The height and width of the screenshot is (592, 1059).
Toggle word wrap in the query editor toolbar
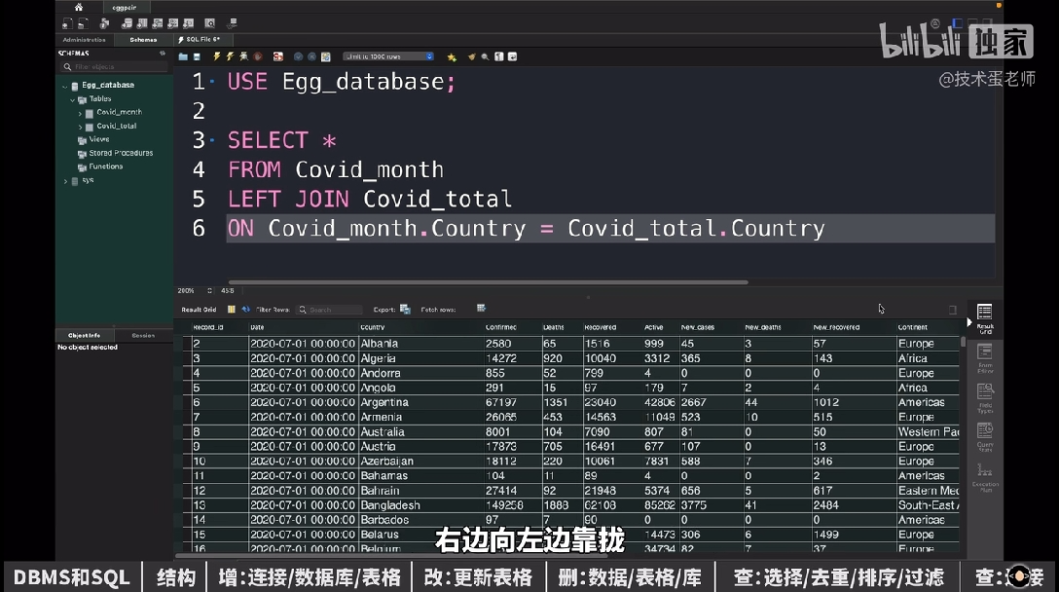tap(511, 56)
